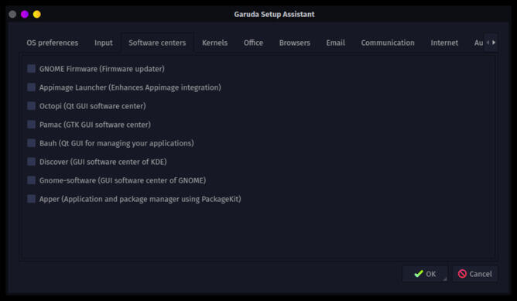Open the Input tab
Image resolution: width=517 pixels, height=301 pixels.
click(x=104, y=43)
